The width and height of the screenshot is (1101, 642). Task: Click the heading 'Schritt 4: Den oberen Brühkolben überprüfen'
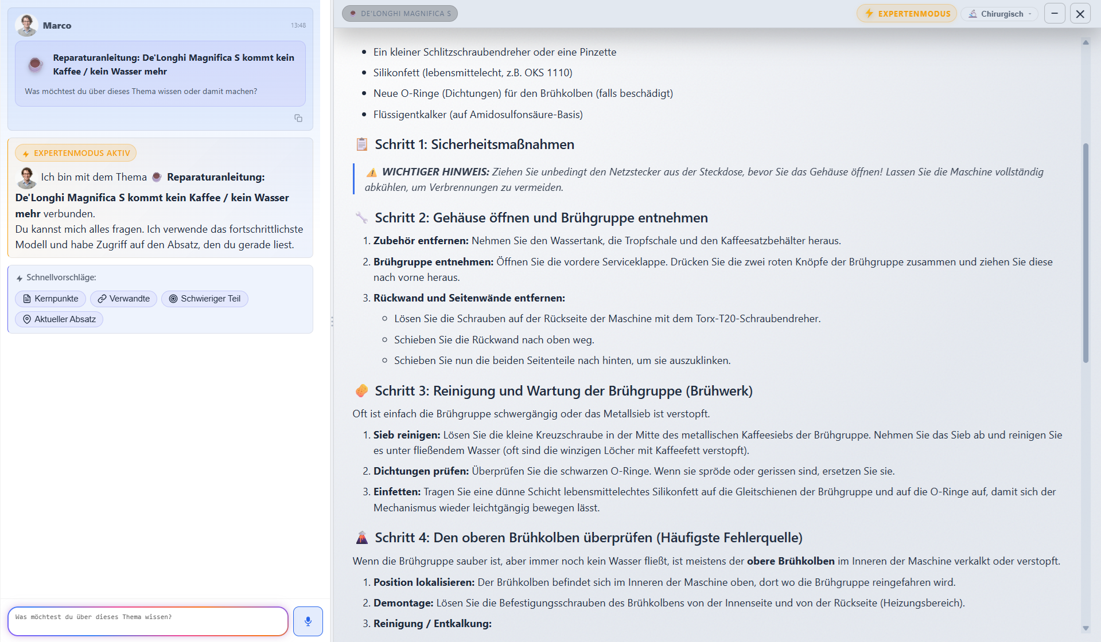[x=589, y=538]
